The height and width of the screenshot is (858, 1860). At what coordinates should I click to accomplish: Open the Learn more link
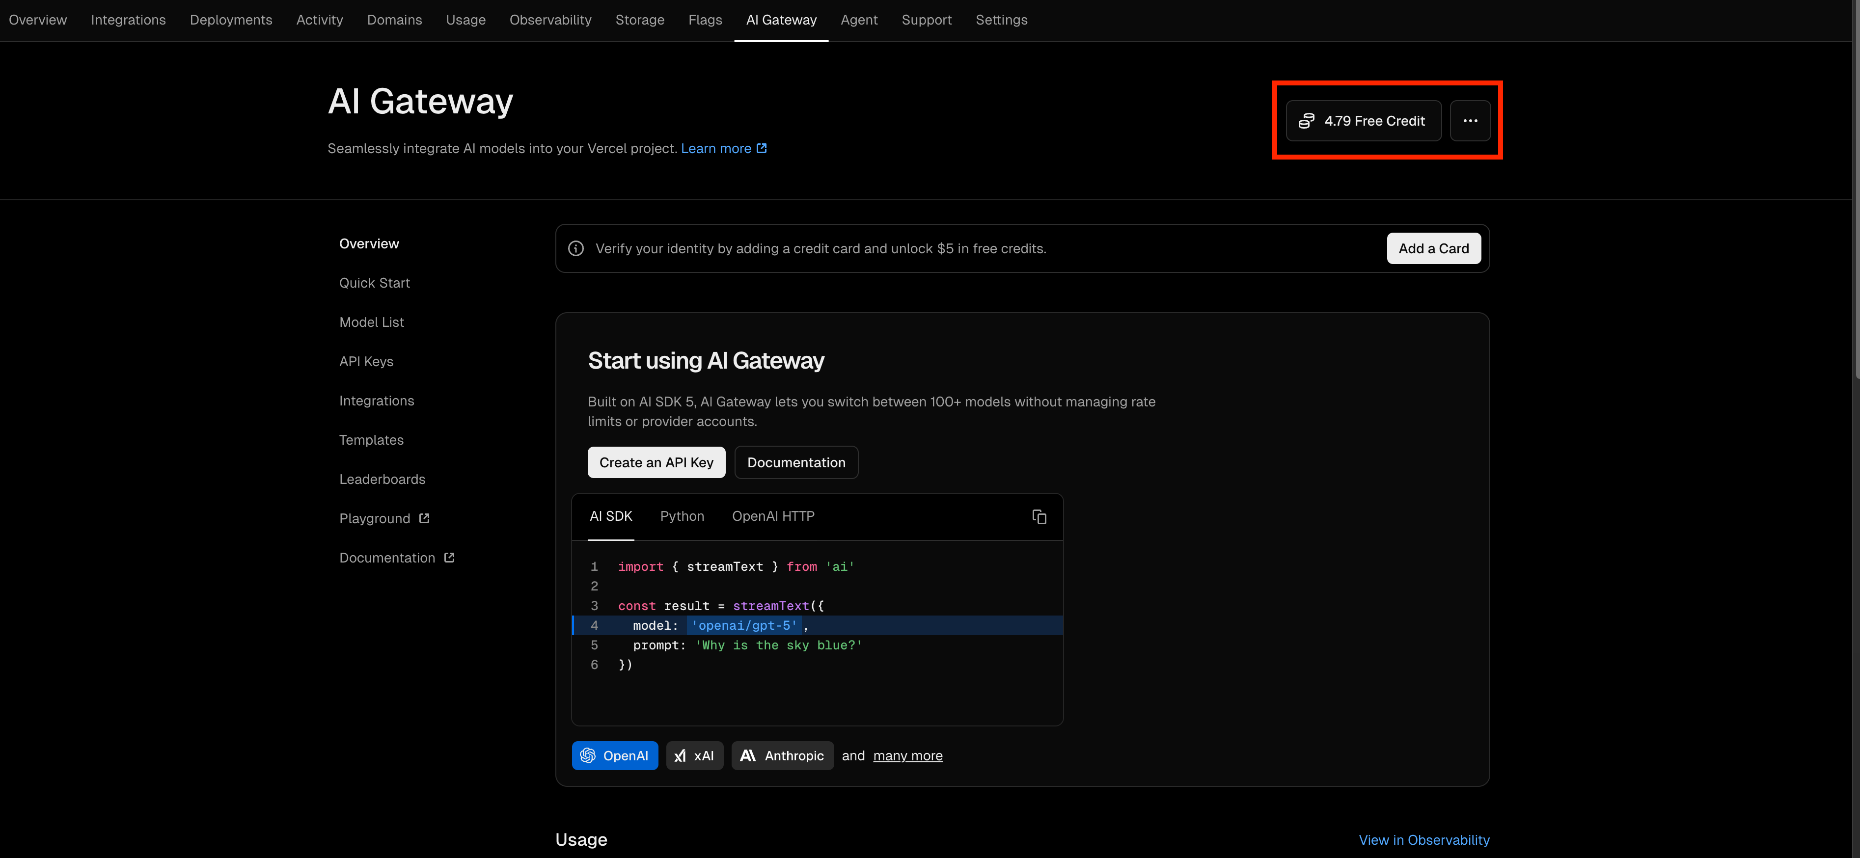click(x=723, y=149)
